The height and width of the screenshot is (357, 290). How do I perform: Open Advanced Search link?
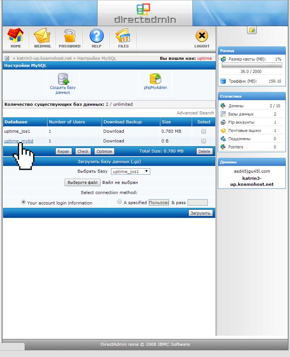tap(195, 113)
